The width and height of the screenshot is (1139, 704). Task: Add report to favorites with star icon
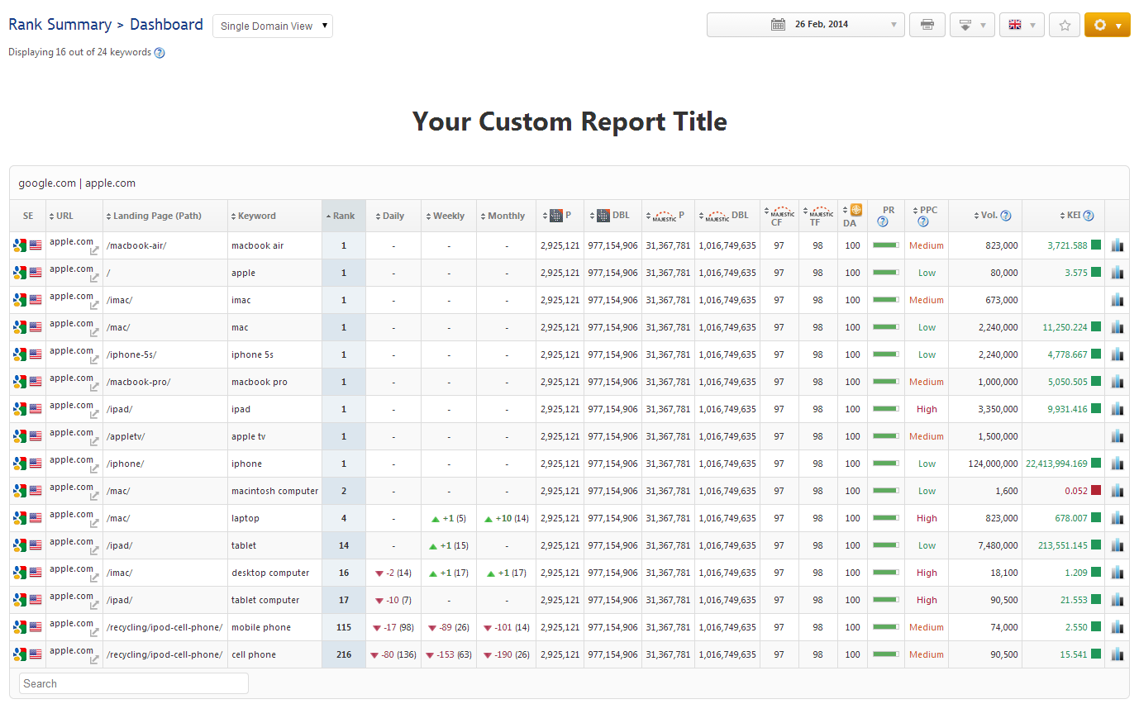tap(1065, 25)
